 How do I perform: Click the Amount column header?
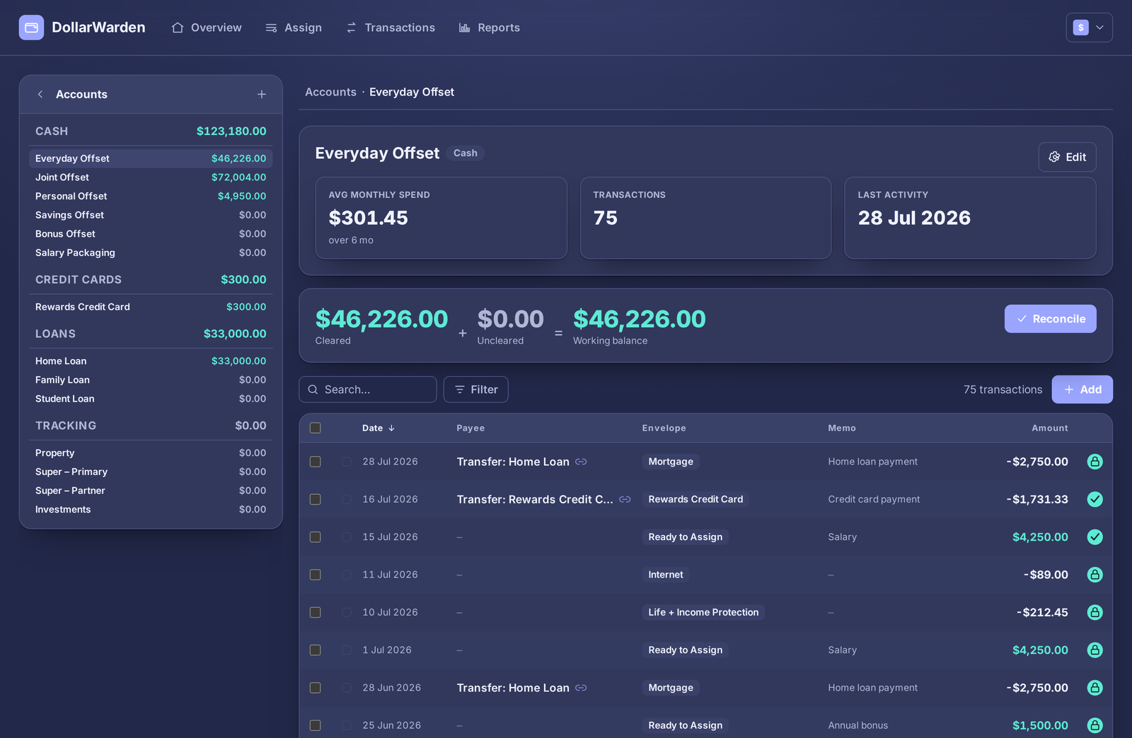1050,428
